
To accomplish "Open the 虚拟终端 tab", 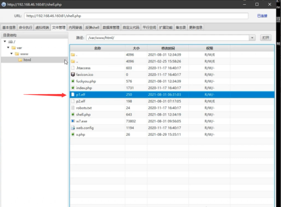I will pyautogui.click(x=42, y=27).
